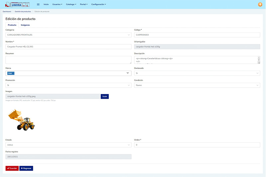Switch to the Imágenes tab

tap(25, 25)
